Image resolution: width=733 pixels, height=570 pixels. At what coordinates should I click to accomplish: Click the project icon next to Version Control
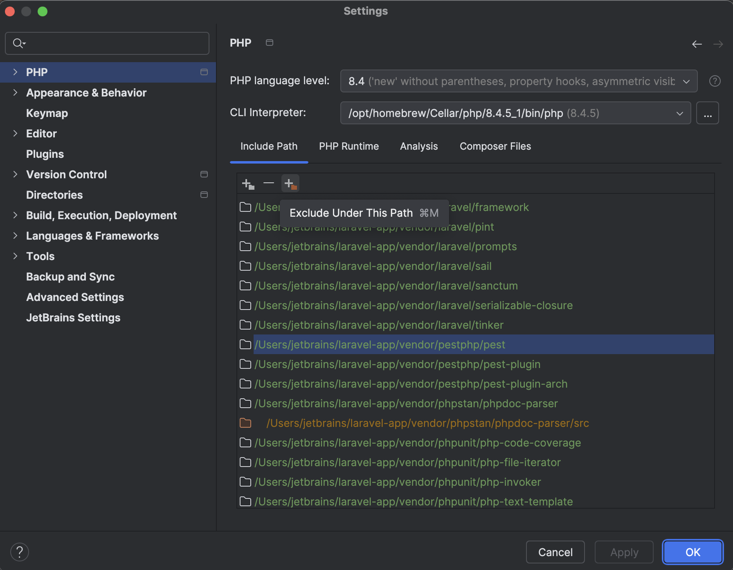pos(204,174)
